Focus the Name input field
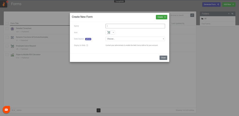This screenshot has height=116, width=239. (135, 26)
